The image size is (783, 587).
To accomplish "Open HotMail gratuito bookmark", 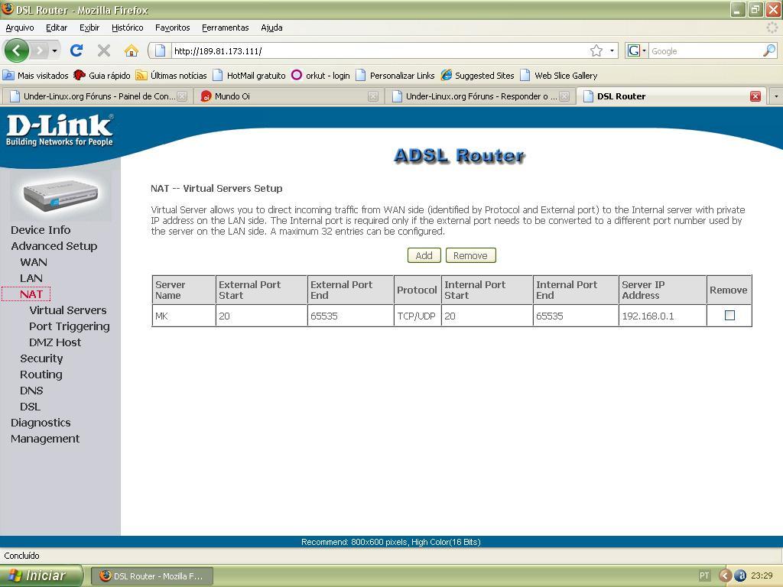I will tap(249, 76).
